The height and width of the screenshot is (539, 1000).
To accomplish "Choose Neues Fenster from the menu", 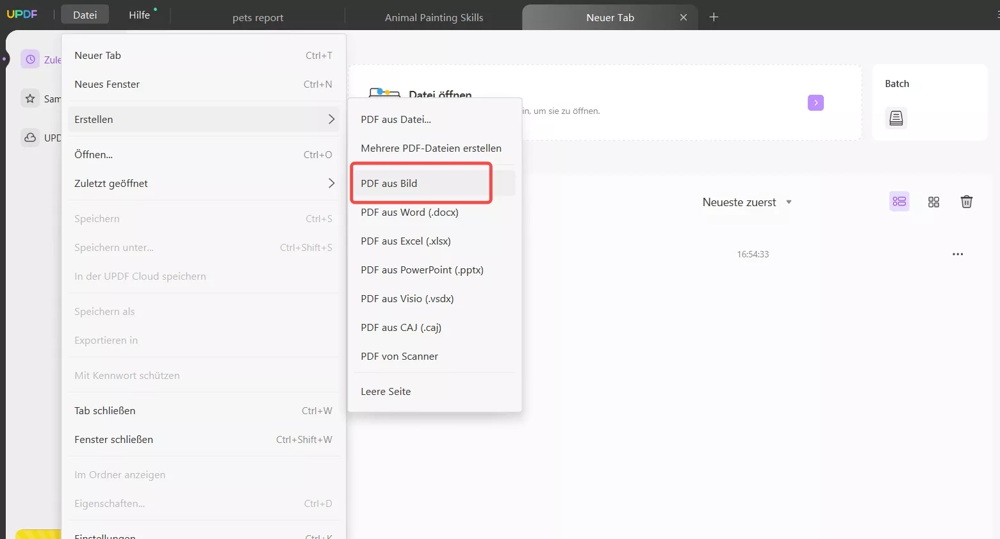I will tap(203, 84).
